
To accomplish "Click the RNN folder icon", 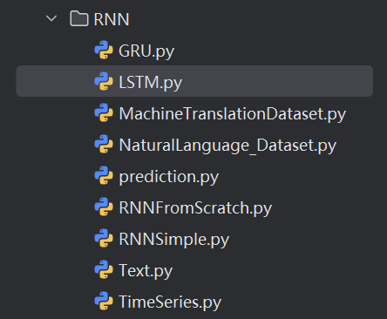I will pyautogui.click(x=79, y=18).
